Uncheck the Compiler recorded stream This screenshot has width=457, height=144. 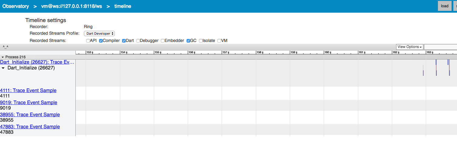pos(101,41)
